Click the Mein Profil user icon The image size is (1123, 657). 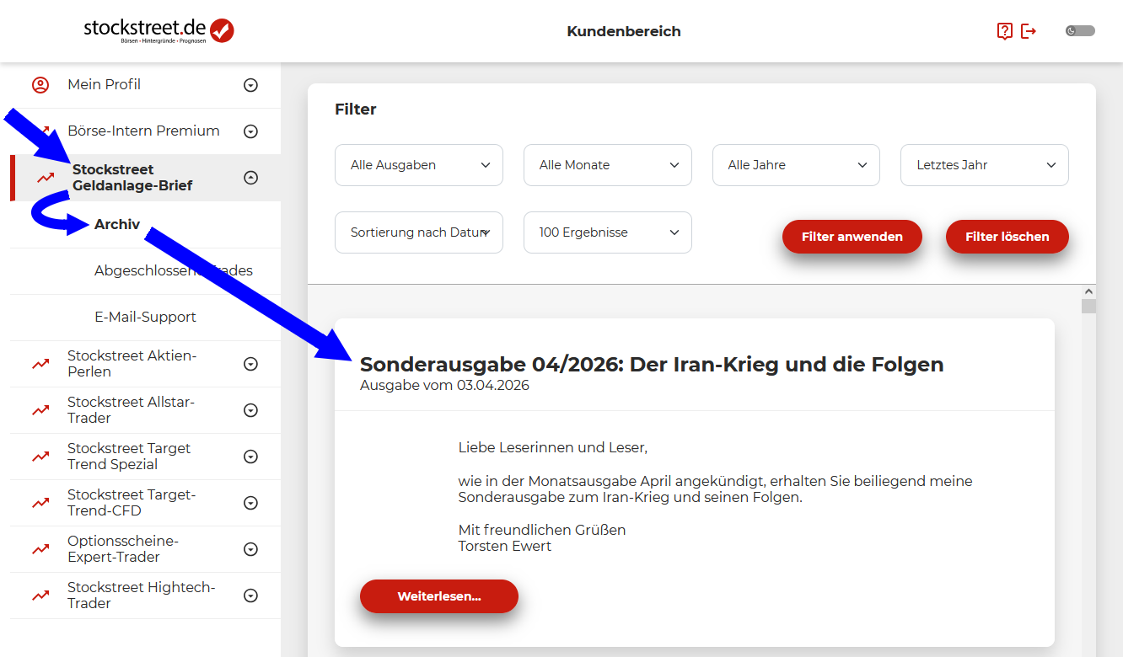[x=40, y=85]
